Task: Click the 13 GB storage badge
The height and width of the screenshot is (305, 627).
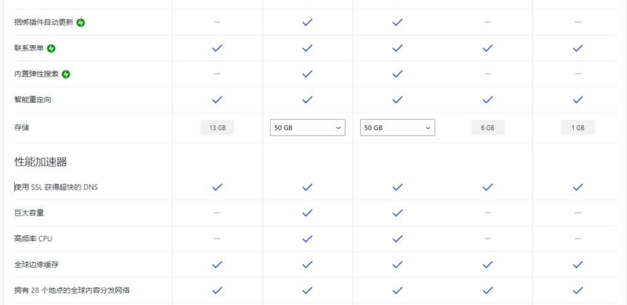Action: [217, 128]
